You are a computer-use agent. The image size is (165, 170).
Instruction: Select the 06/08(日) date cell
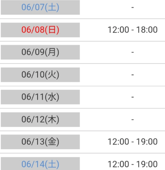coord(40,30)
